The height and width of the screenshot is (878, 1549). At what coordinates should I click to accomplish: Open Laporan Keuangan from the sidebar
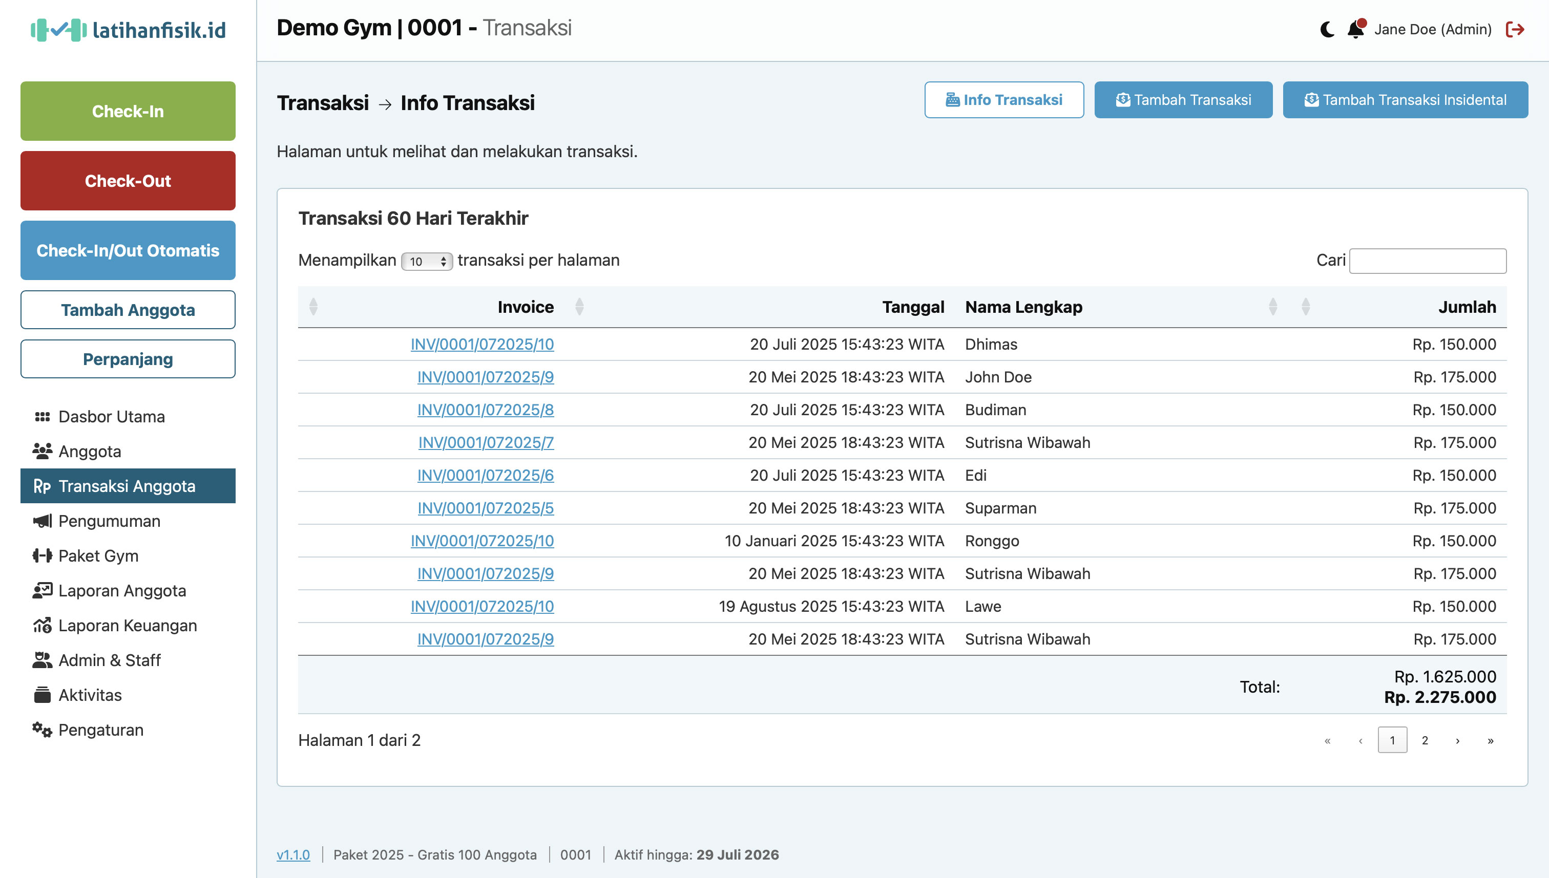pos(127,625)
